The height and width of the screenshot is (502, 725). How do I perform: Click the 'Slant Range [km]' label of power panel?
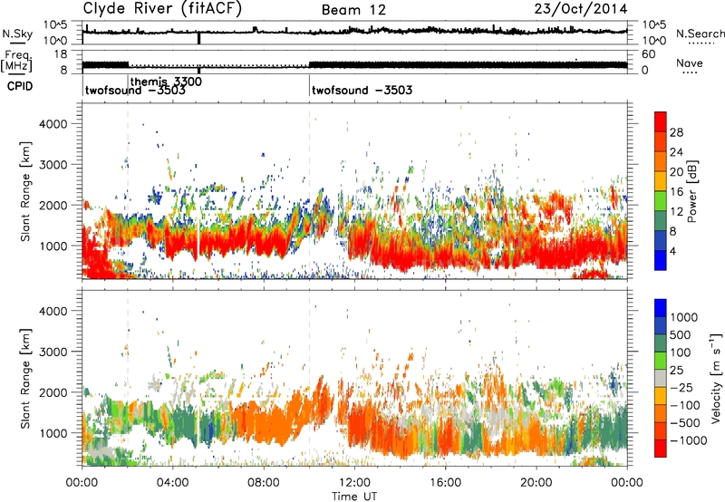(25, 191)
